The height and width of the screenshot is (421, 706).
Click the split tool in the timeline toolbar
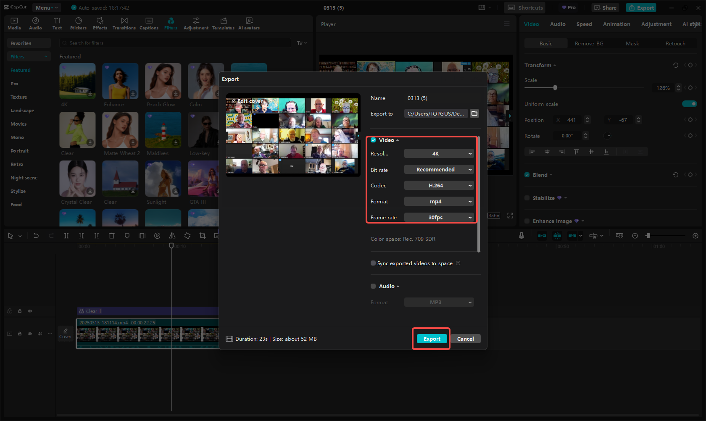point(66,236)
